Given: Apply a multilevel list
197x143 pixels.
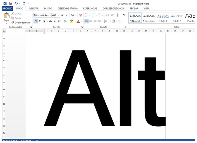Looking at the screenshot, I should (x=100, y=15).
